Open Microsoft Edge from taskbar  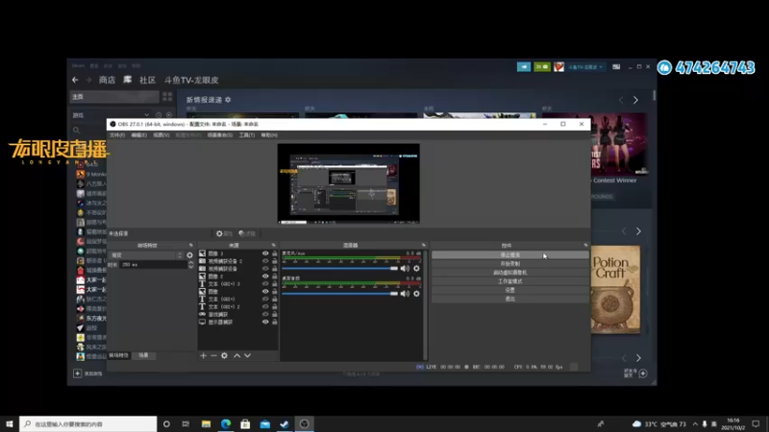coord(226,423)
